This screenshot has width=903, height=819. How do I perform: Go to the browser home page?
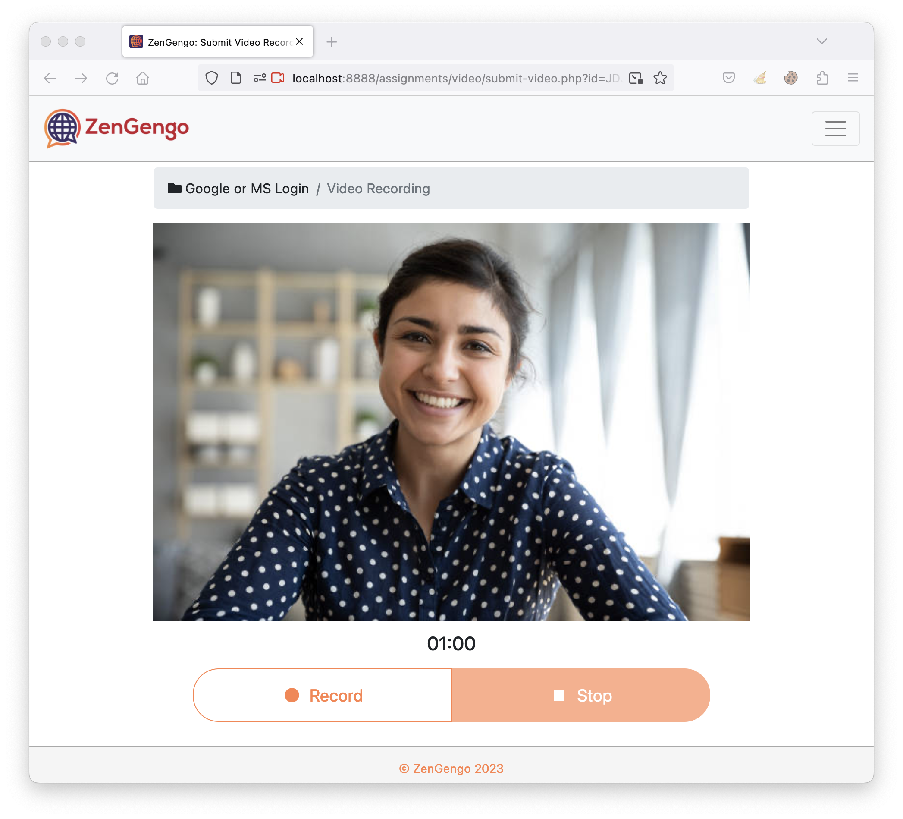142,78
